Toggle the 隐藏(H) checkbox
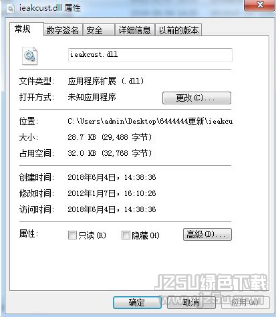Image resolution: width=276 pixels, height=317 pixels. pyautogui.click(x=126, y=235)
